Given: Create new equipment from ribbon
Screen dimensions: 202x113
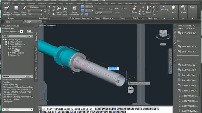Looking at the screenshot, I should (x=149, y=9).
